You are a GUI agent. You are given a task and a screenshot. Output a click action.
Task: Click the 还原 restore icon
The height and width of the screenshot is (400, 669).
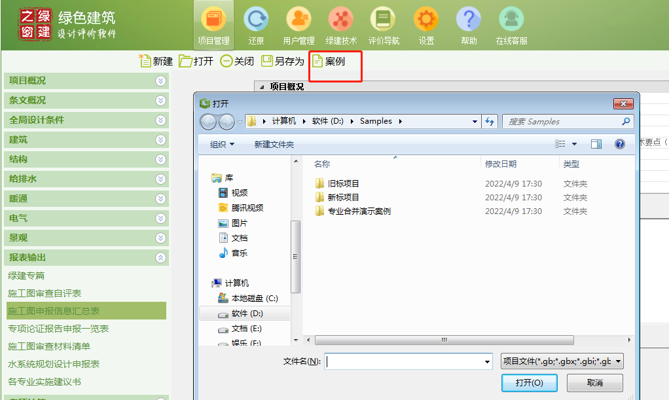[x=256, y=20]
